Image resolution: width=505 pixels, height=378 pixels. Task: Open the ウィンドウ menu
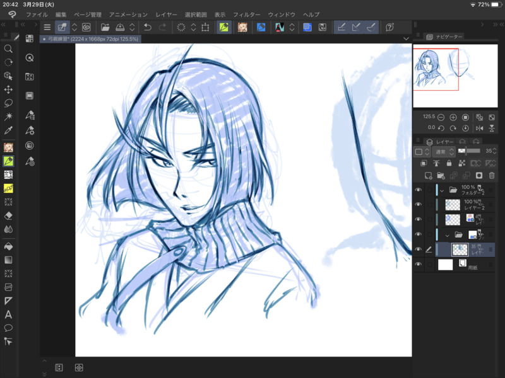[282, 14]
